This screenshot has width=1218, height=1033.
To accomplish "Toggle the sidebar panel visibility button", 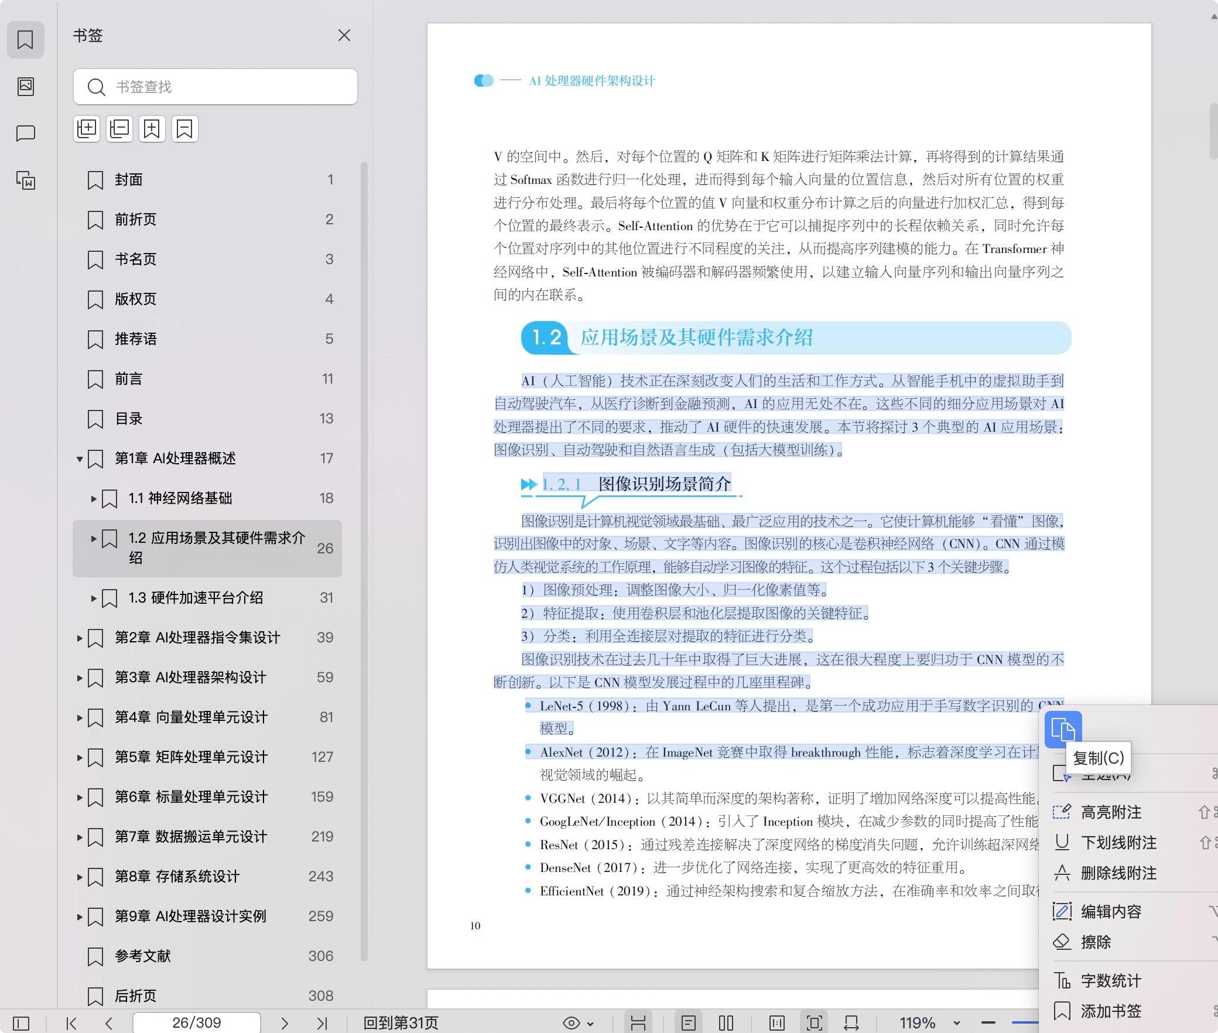I will pyautogui.click(x=21, y=1023).
